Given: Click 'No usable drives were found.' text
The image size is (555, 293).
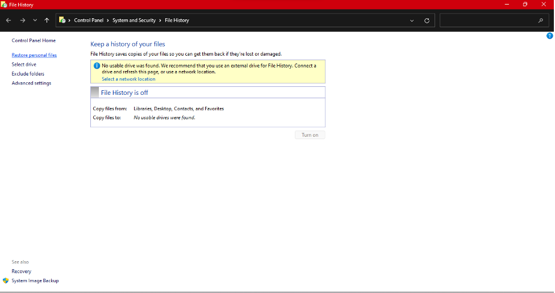Looking at the screenshot, I should tap(164, 118).
